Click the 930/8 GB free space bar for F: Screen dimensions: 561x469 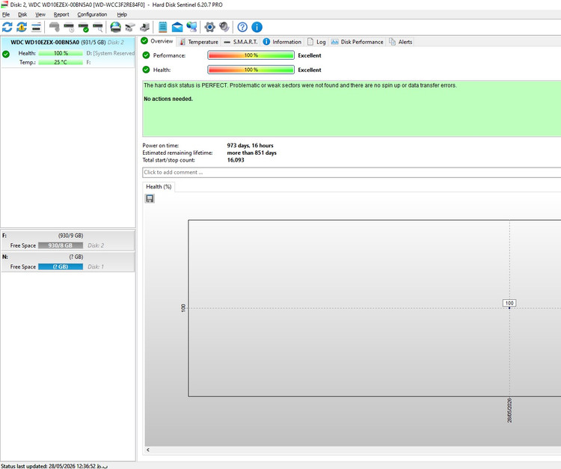(x=61, y=245)
